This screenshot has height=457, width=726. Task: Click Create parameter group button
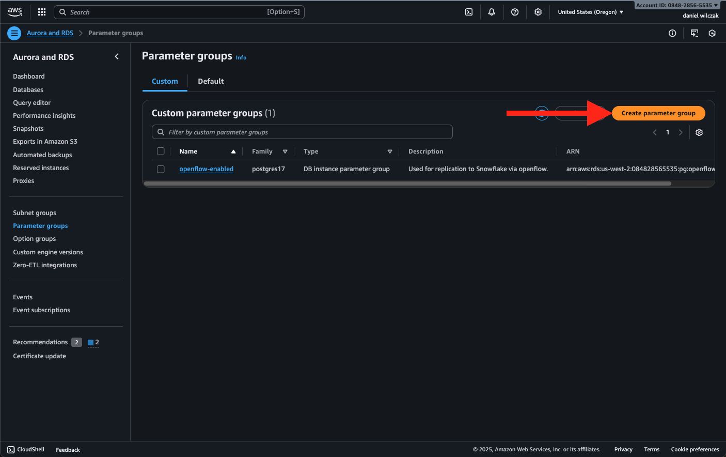point(658,113)
